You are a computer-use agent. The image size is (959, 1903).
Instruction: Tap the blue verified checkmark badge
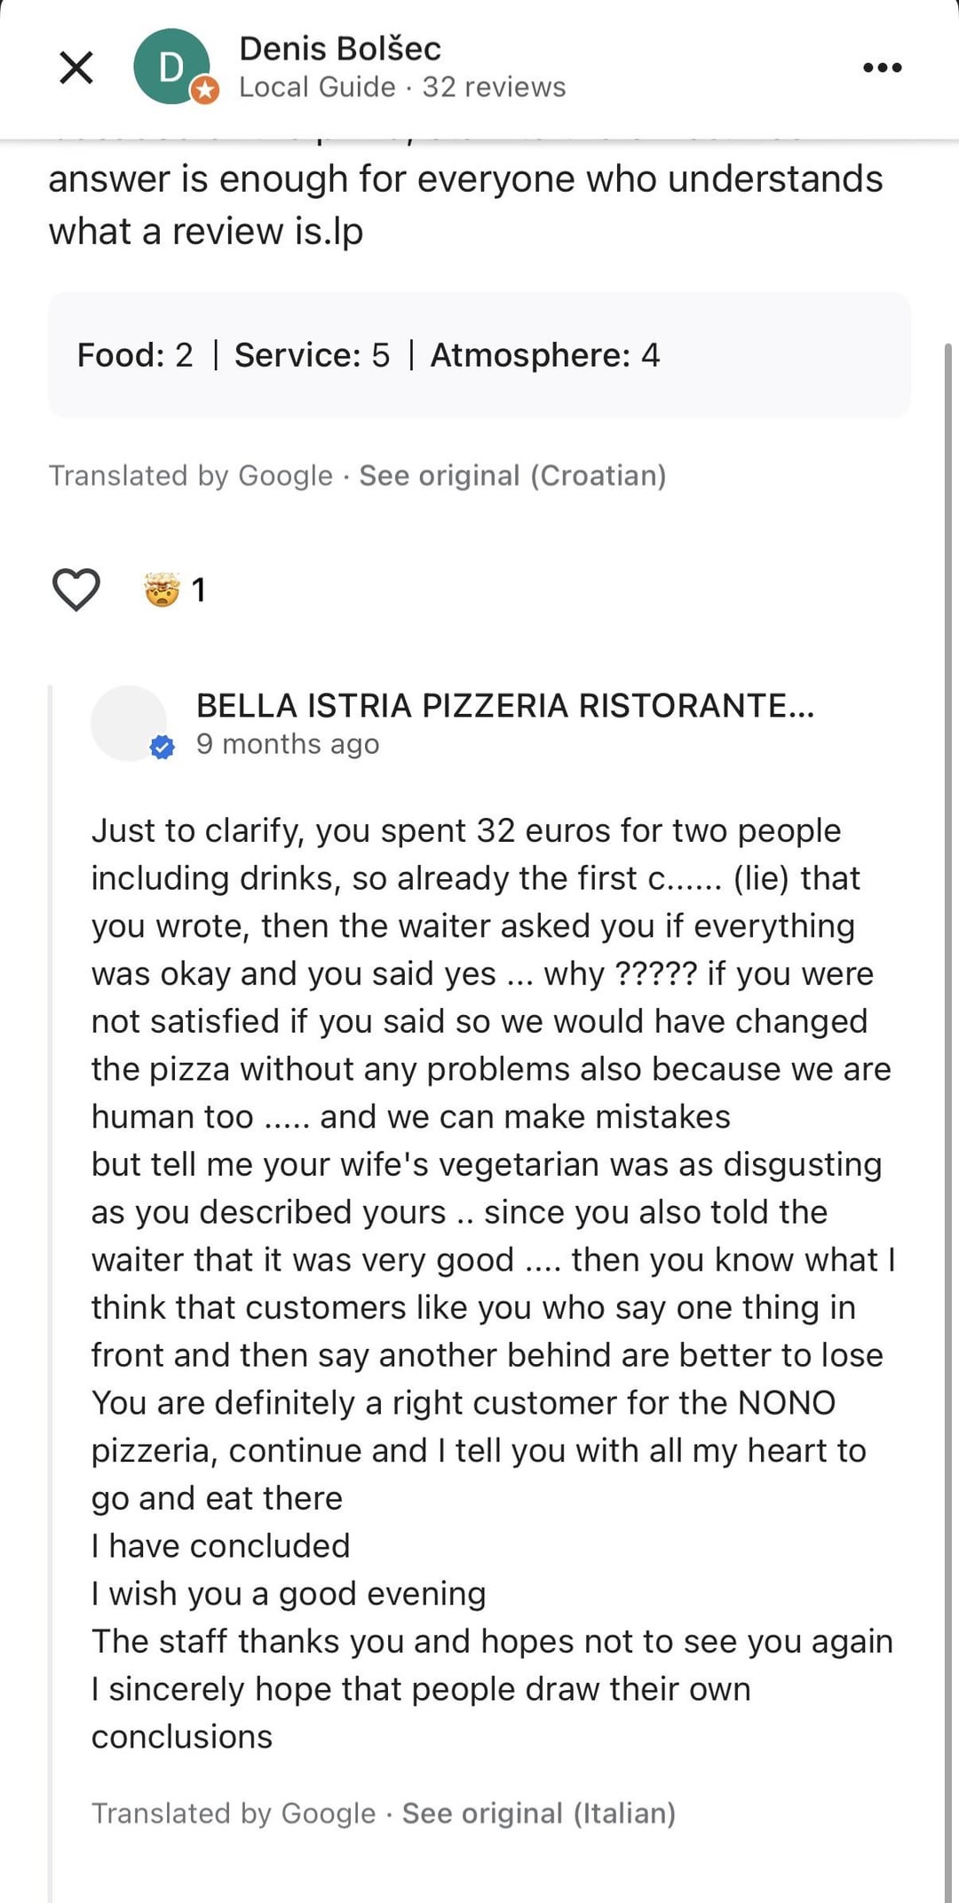click(162, 748)
